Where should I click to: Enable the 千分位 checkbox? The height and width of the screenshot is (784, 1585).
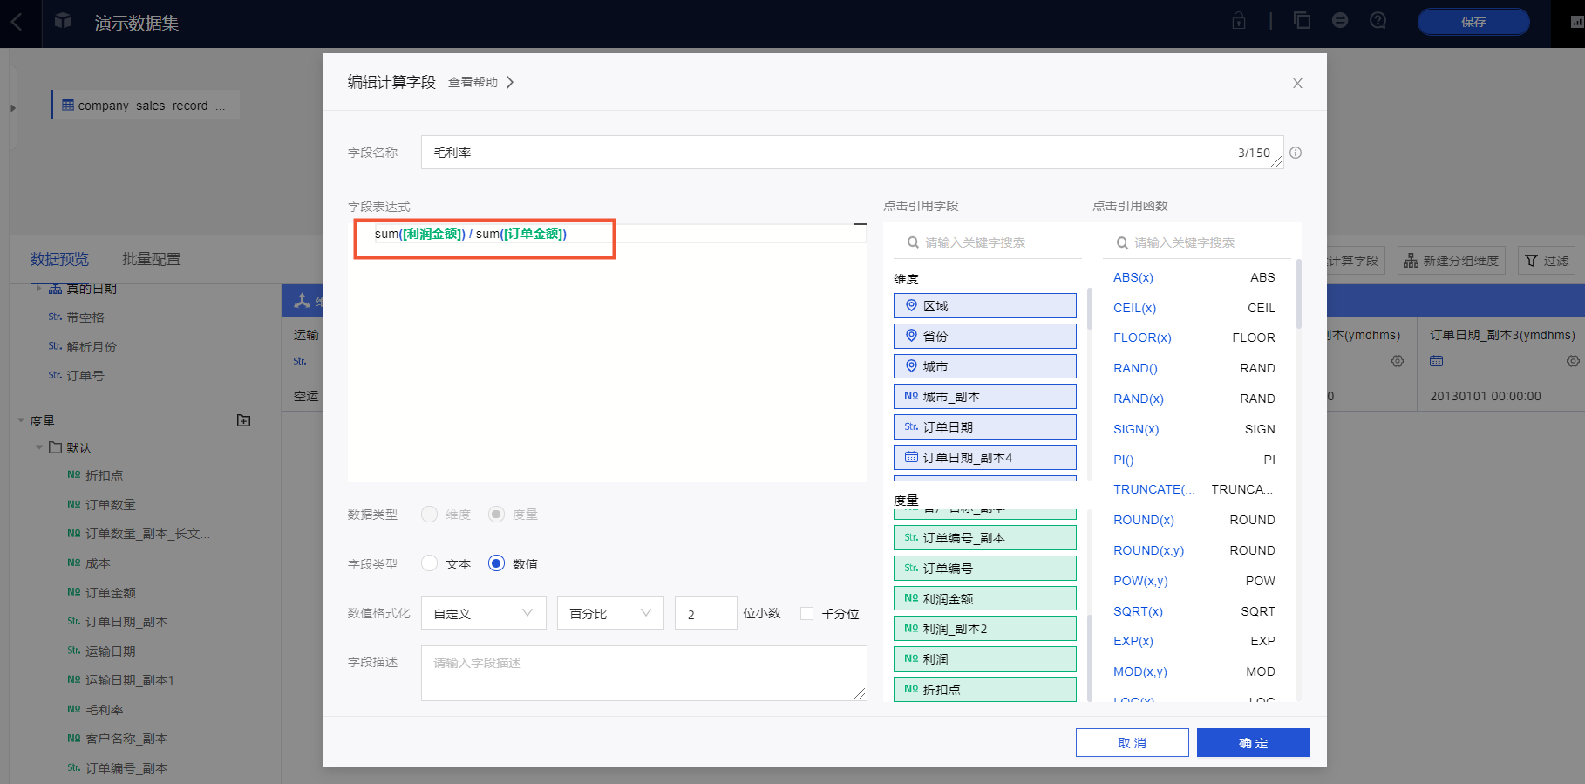tap(806, 614)
